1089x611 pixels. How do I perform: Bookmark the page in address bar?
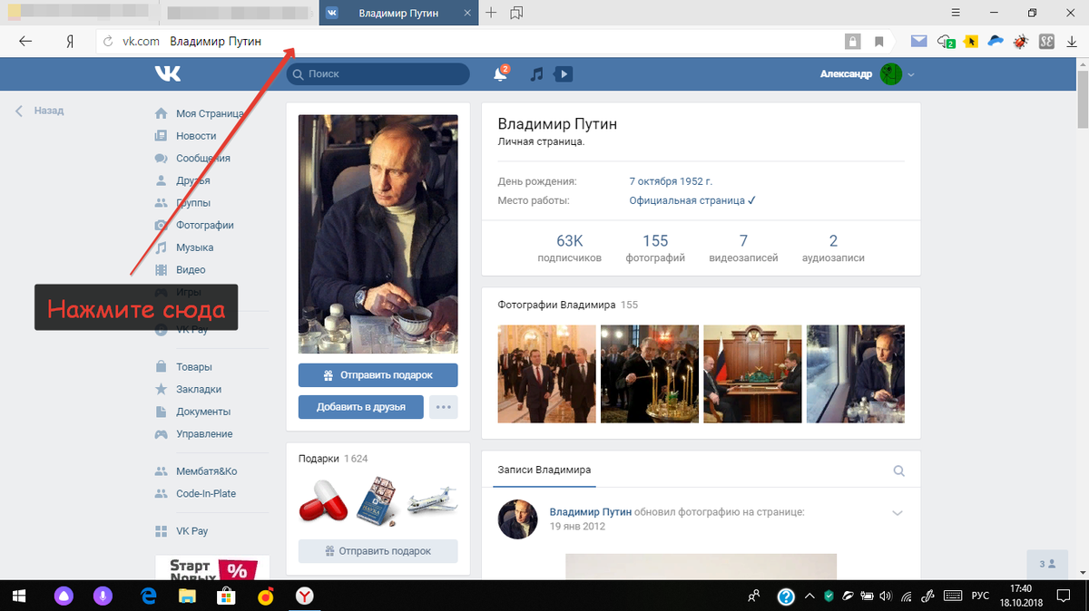(878, 41)
